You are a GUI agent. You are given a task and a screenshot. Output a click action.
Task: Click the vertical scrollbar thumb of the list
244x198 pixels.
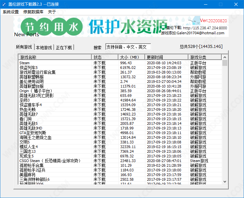tap(225, 63)
